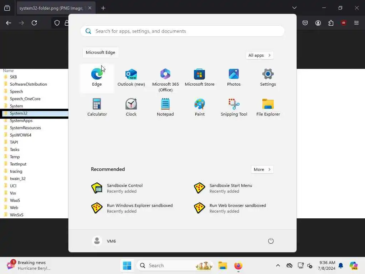Click the TextInput folder name
The width and height of the screenshot is (365, 274).
tap(18, 164)
